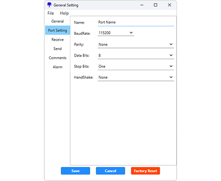Open the File menu
Screen dimensions: 221x181
pos(51,13)
